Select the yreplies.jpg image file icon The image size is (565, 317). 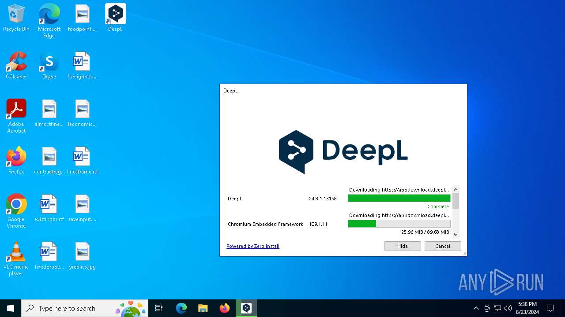tap(82, 256)
